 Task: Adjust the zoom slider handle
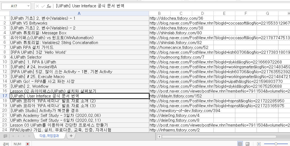point(276,144)
